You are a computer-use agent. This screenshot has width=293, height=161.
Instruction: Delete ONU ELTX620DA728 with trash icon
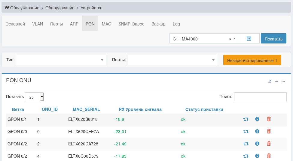(x=269, y=144)
